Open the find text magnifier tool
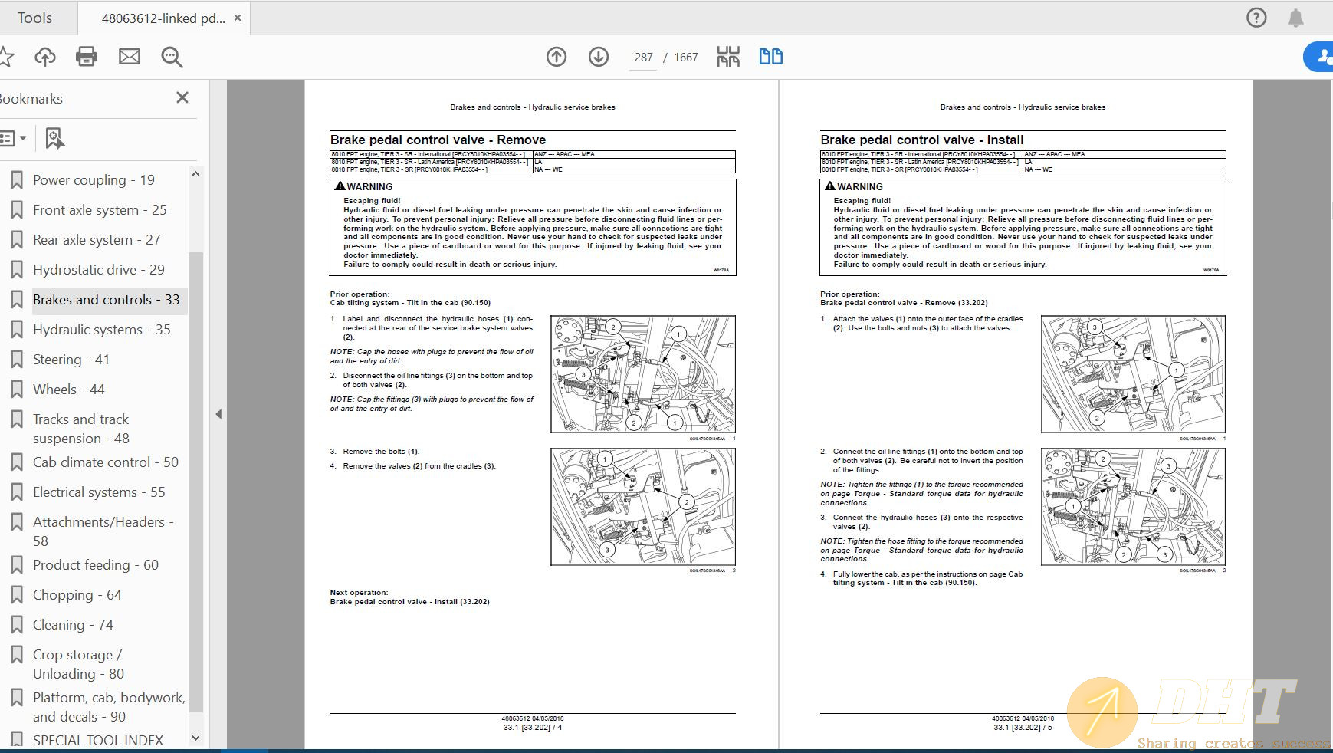Screen dimensions: 1333x753 [172, 57]
